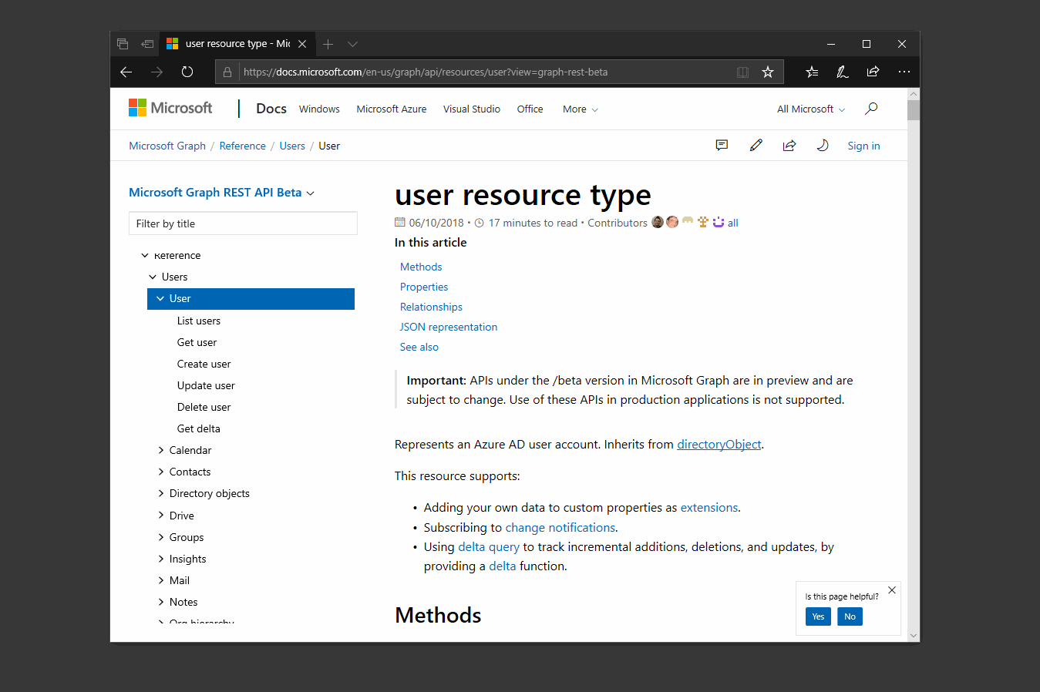Click the pencil edit page icon
Image resolution: width=1040 pixels, height=692 pixels.
coord(756,145)
